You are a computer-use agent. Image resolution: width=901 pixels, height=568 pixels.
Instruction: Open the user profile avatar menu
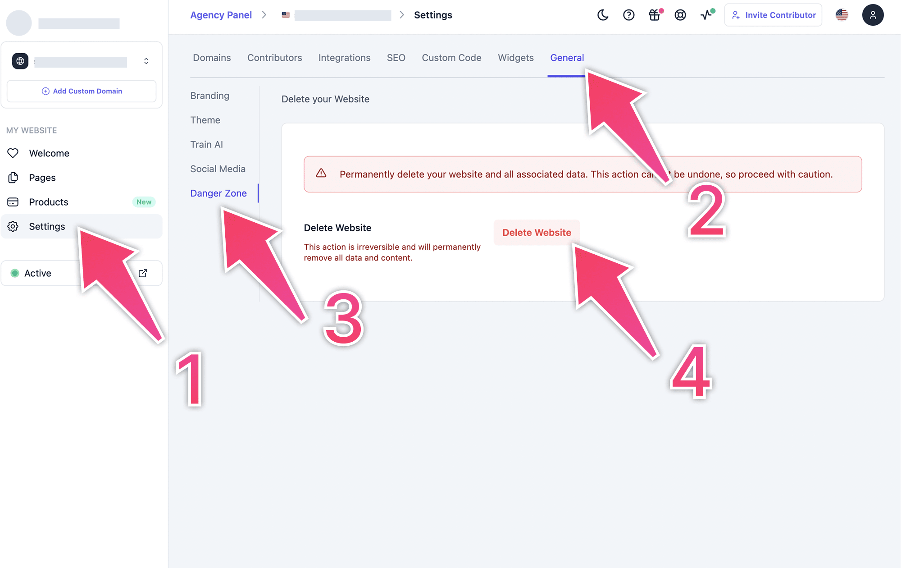point(873,15)
